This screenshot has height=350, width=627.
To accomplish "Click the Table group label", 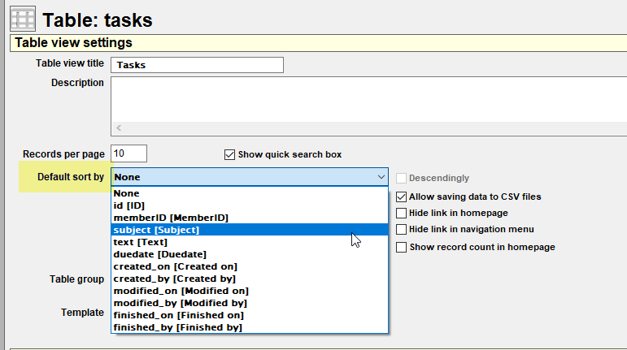I will click(76, 279).
